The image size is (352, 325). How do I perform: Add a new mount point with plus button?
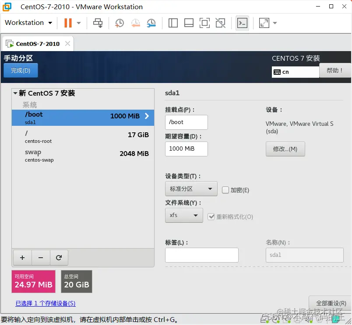[22, 258]
